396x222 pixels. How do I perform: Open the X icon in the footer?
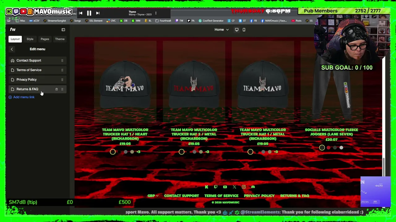point(234,187)
